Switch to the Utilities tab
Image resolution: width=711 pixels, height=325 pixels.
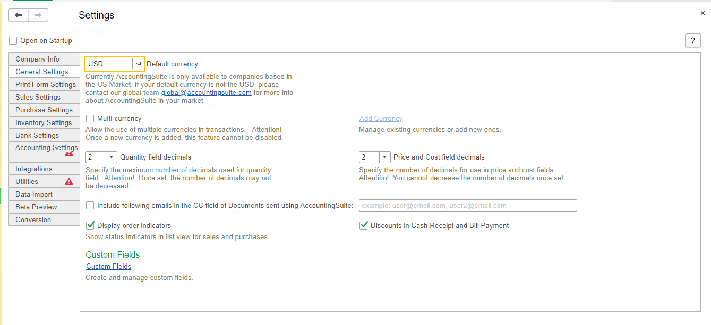tap(44, 182)
